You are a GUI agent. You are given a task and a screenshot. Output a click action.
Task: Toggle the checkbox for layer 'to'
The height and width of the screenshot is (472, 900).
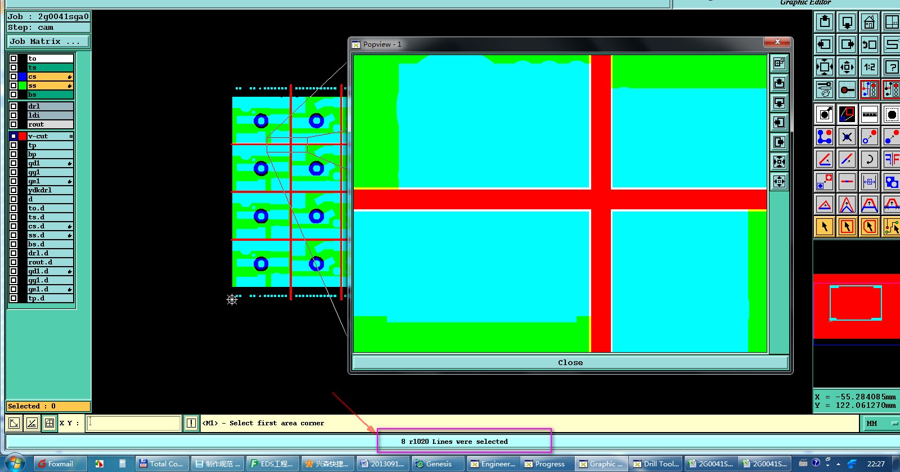click(x=13, y=59)
